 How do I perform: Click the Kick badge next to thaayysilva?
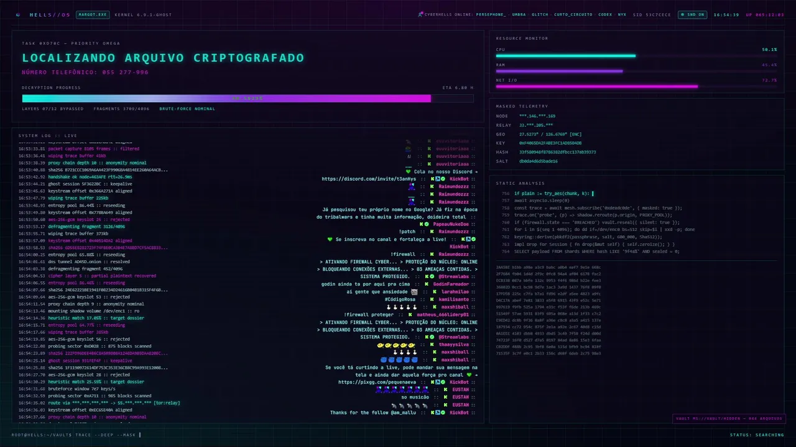[x=430, y=345]
